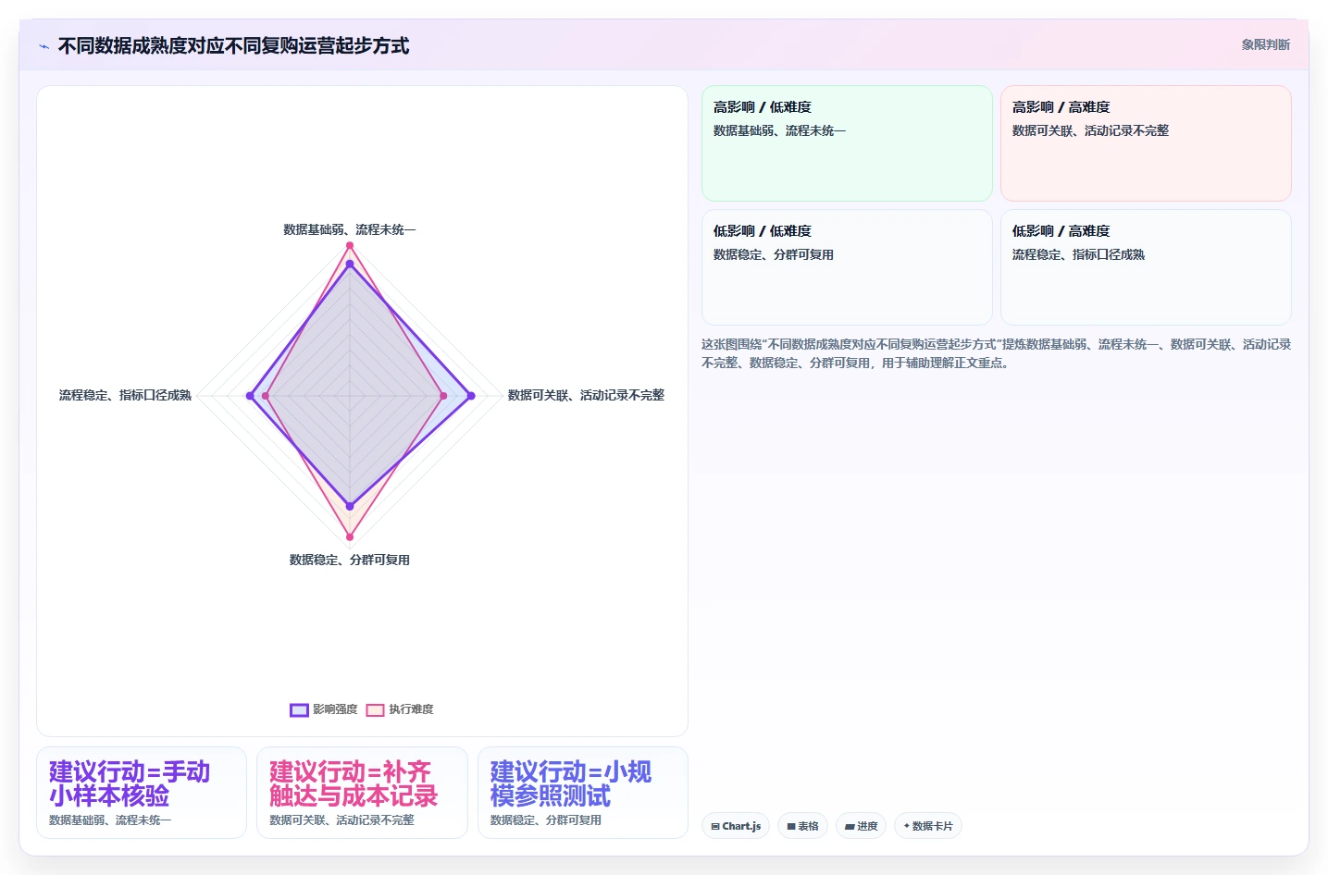The height and width of the screenshot is (875, 1328).
Task: Click the summary paragraph starting 这张图围绕
Action: pyautogui.click(x=996, y=353)
